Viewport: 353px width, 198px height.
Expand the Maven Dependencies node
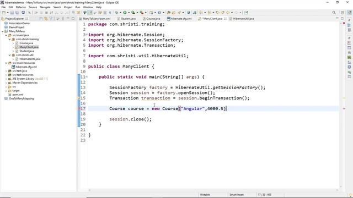tap(6, 82)
